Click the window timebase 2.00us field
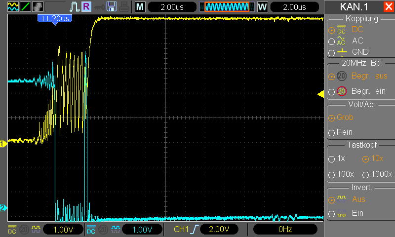This screenshot has height=237, width=395. 294,7
